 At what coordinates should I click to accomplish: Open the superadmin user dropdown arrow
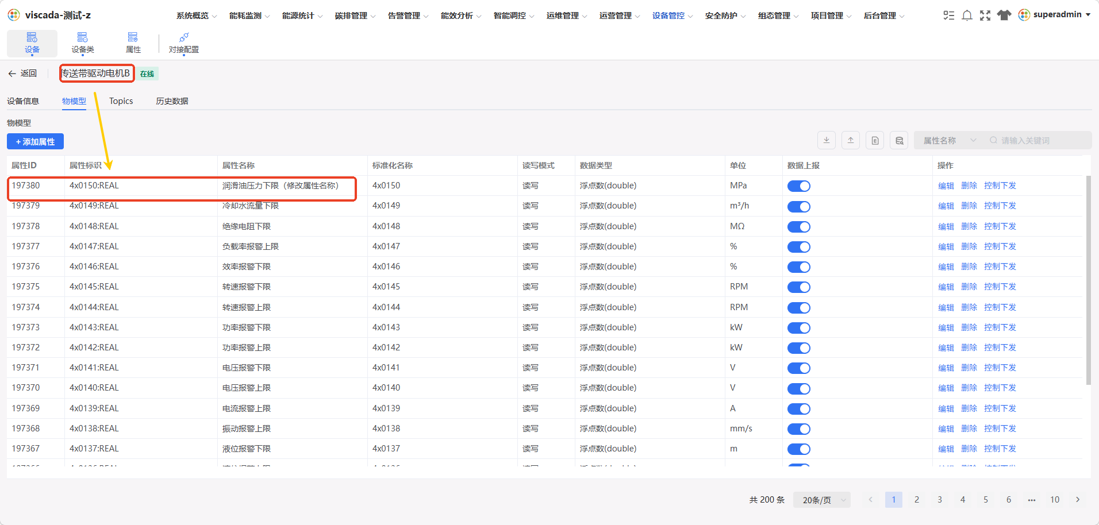pyautogui.click(x=1088, y=15)
